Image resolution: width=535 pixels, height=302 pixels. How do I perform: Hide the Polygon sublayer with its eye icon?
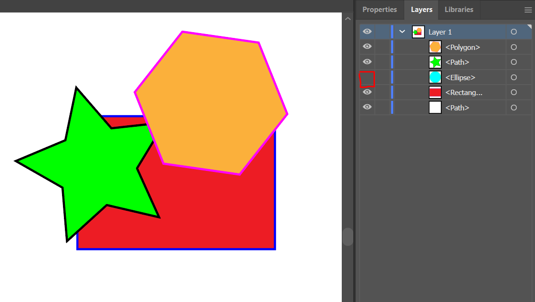367,47
